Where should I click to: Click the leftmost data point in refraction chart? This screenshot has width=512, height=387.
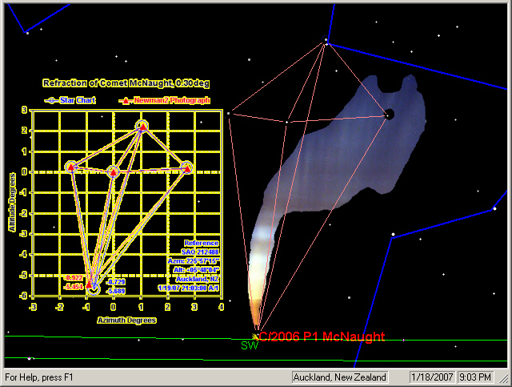[x=71, y=167]
